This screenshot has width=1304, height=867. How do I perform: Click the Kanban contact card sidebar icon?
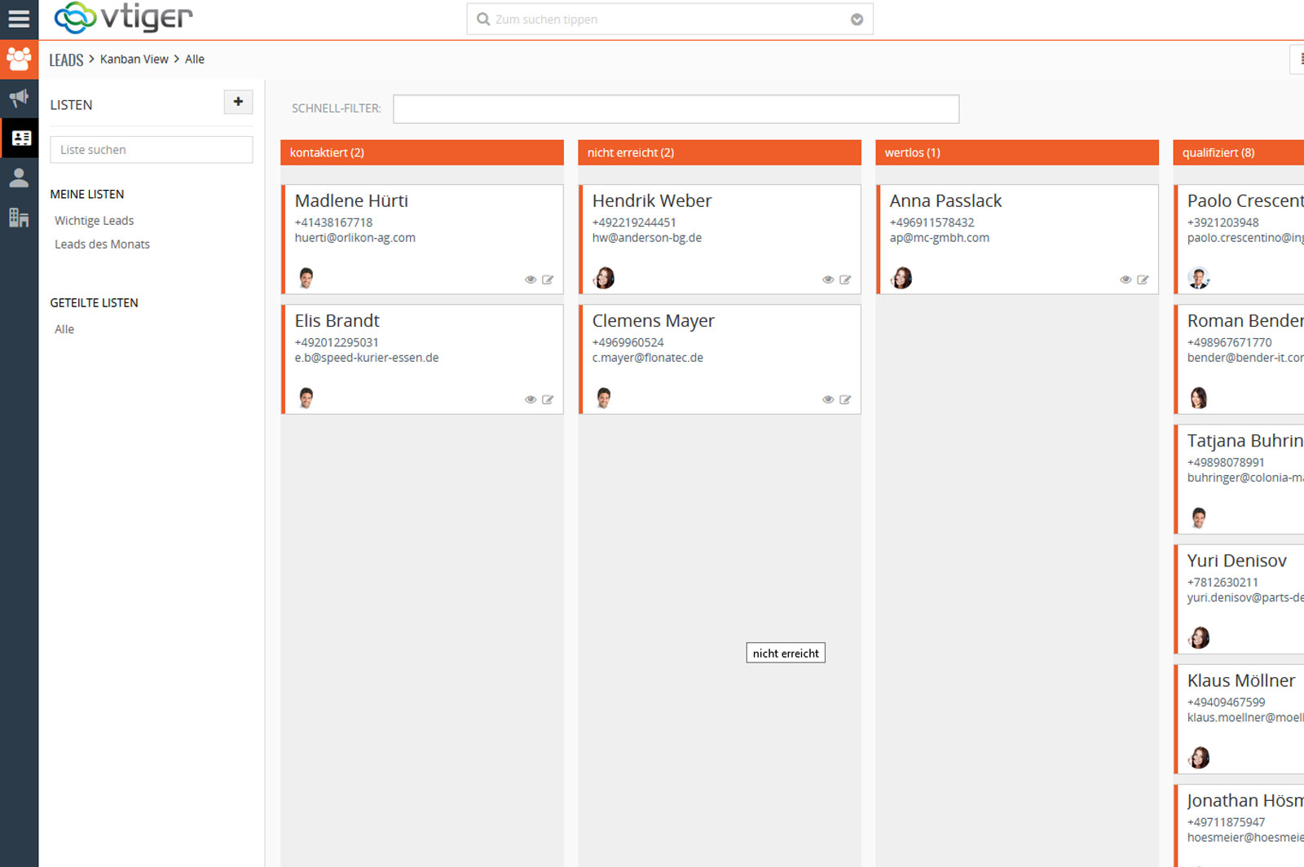pyautogui.click(x=19, y=137)
